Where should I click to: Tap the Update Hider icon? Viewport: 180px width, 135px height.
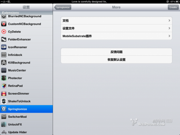point(4,132)
